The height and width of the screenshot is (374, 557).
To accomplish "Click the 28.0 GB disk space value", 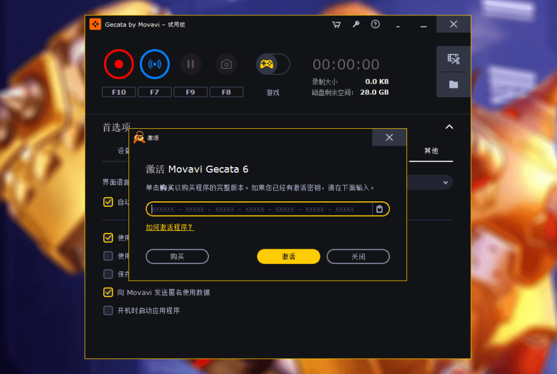I will pos(374,92).
